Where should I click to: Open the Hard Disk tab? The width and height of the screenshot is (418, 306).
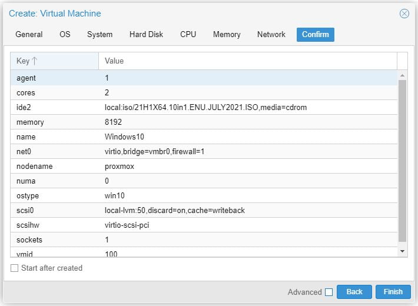[x=146, y=35]
